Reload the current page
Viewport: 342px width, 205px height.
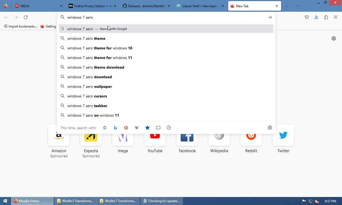coord(26,17)
